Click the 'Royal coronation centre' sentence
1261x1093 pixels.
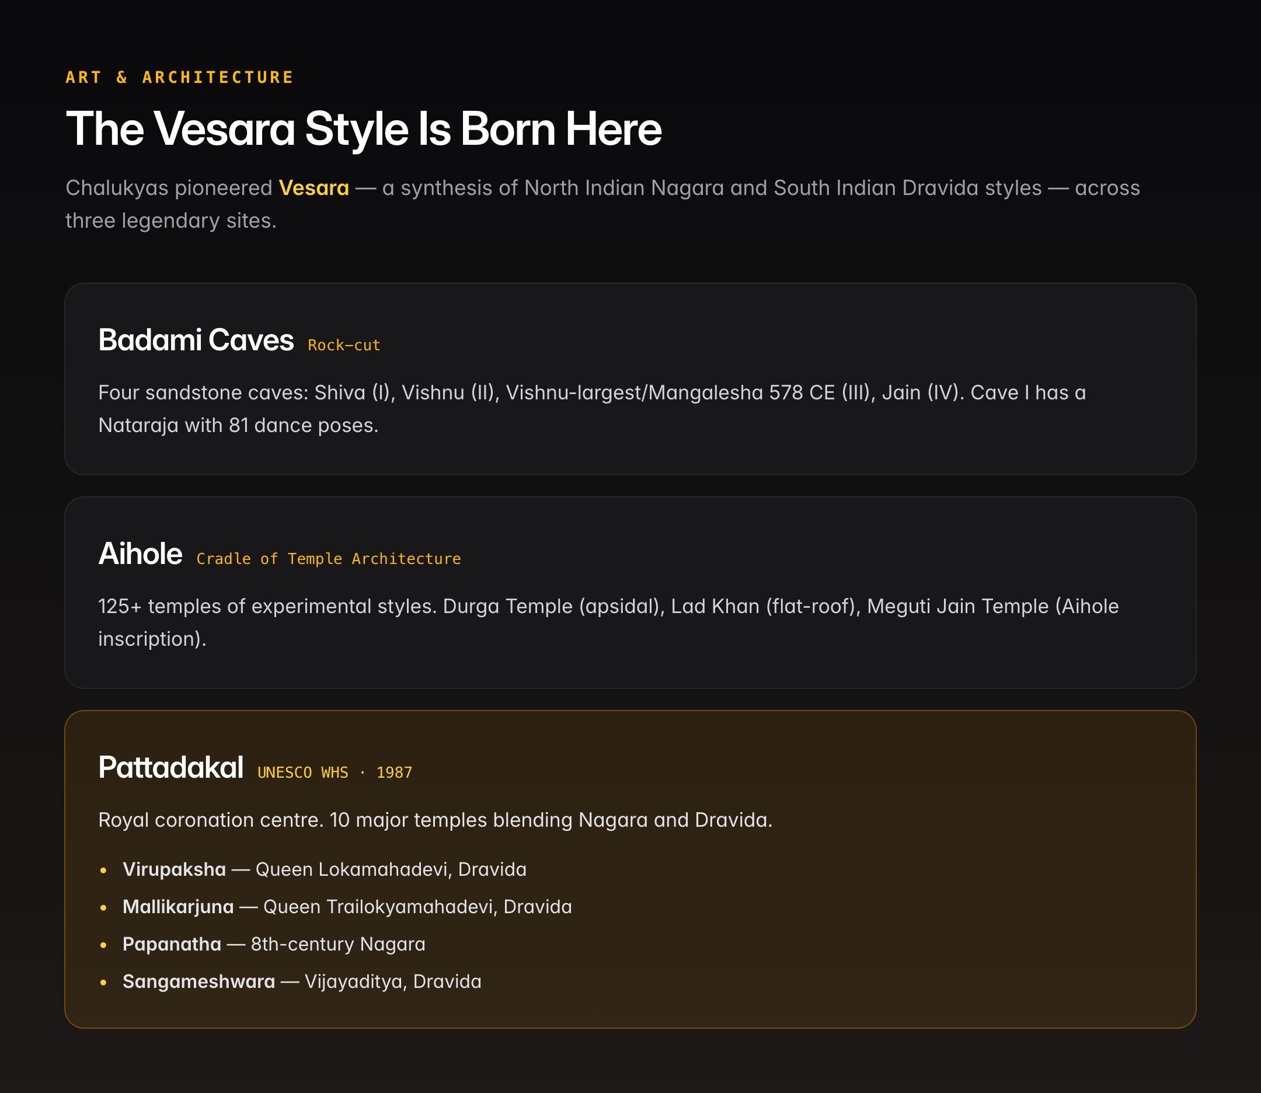(436, 820)
